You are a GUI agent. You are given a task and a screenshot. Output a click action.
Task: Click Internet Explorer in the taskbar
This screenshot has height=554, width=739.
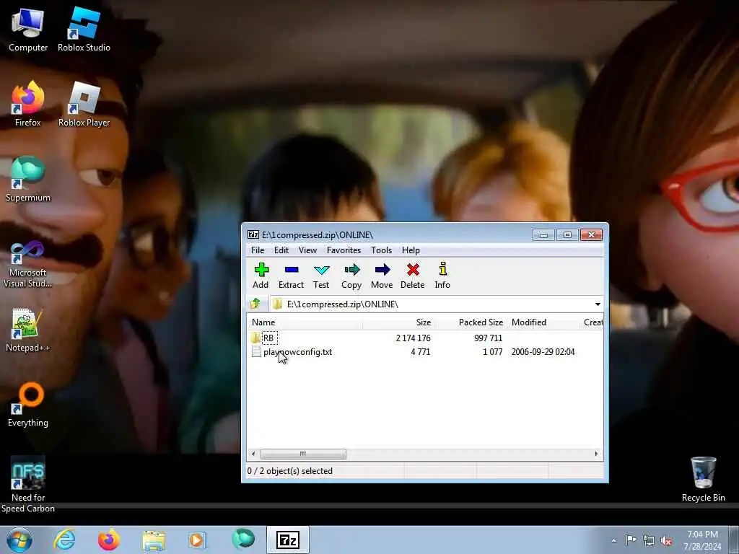tap(64, 540)
